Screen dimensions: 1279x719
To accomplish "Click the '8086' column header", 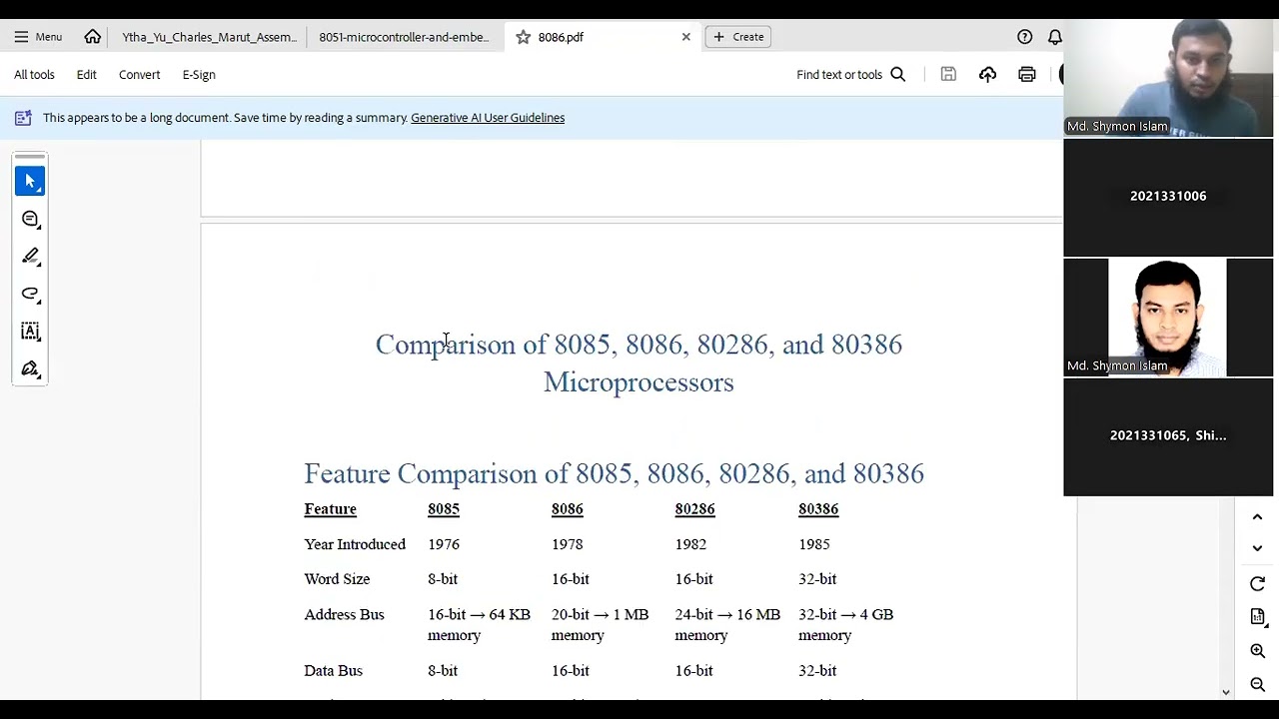I will tap(567, 509).
